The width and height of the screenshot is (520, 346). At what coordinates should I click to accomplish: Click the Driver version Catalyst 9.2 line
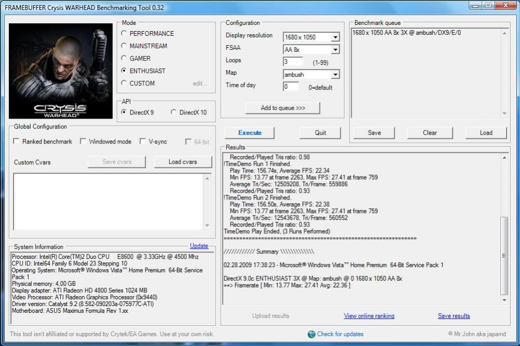pyautogui.click(x=83, y=304)
